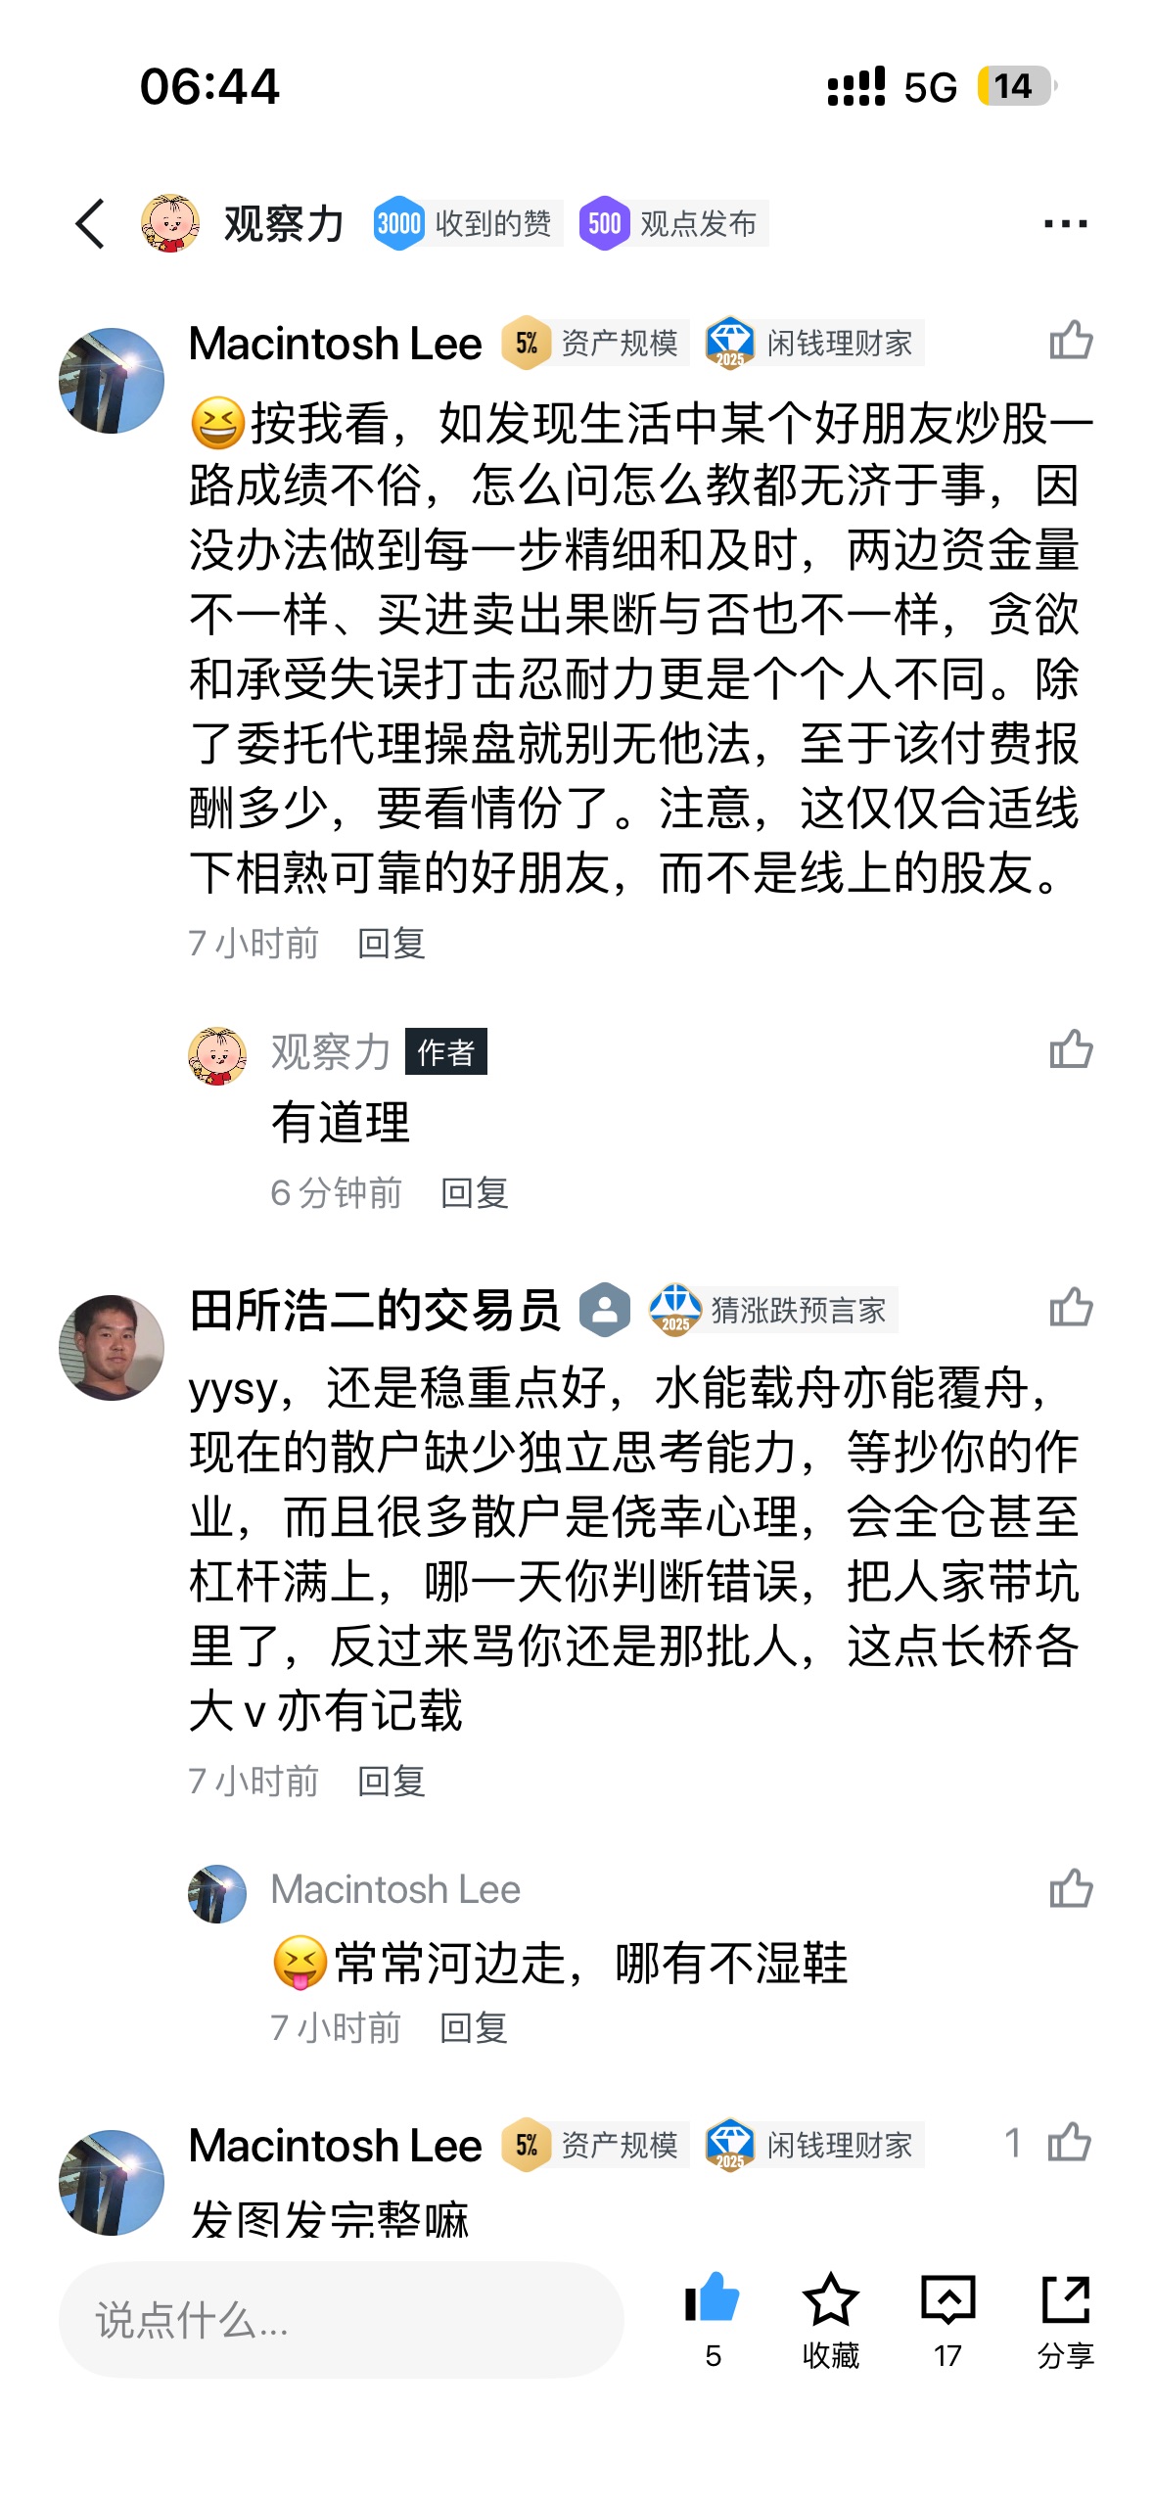Like the '发图发完整嘛' comment

(1069, 2143)
